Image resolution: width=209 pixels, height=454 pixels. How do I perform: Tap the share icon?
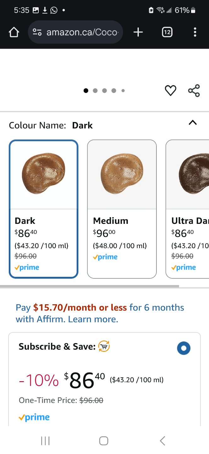[x=194, y=91]
